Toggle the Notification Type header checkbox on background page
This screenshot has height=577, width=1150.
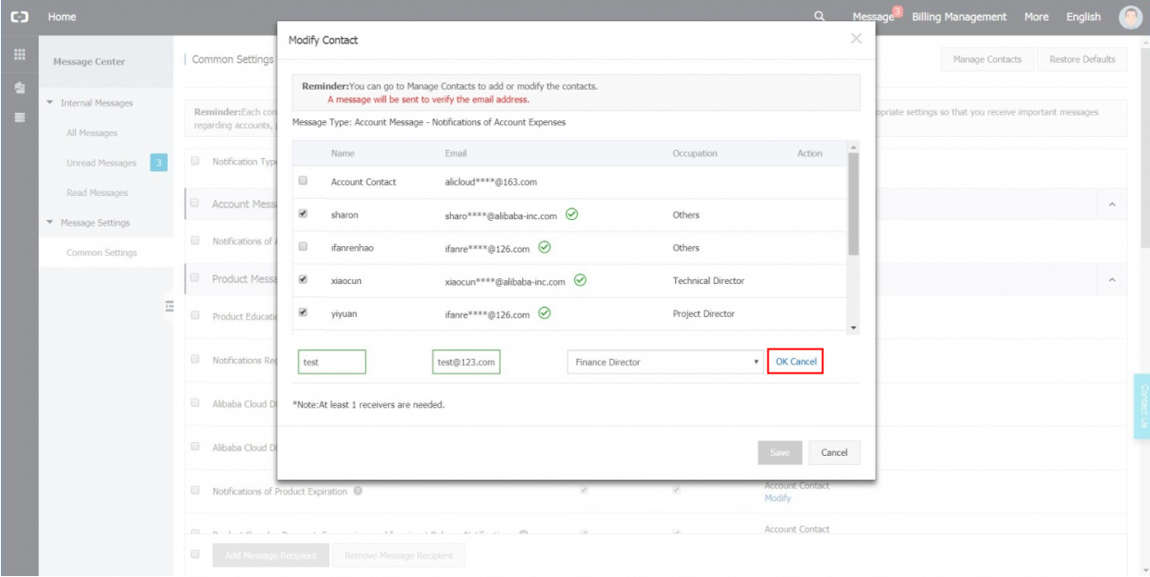tap(194, 161)
